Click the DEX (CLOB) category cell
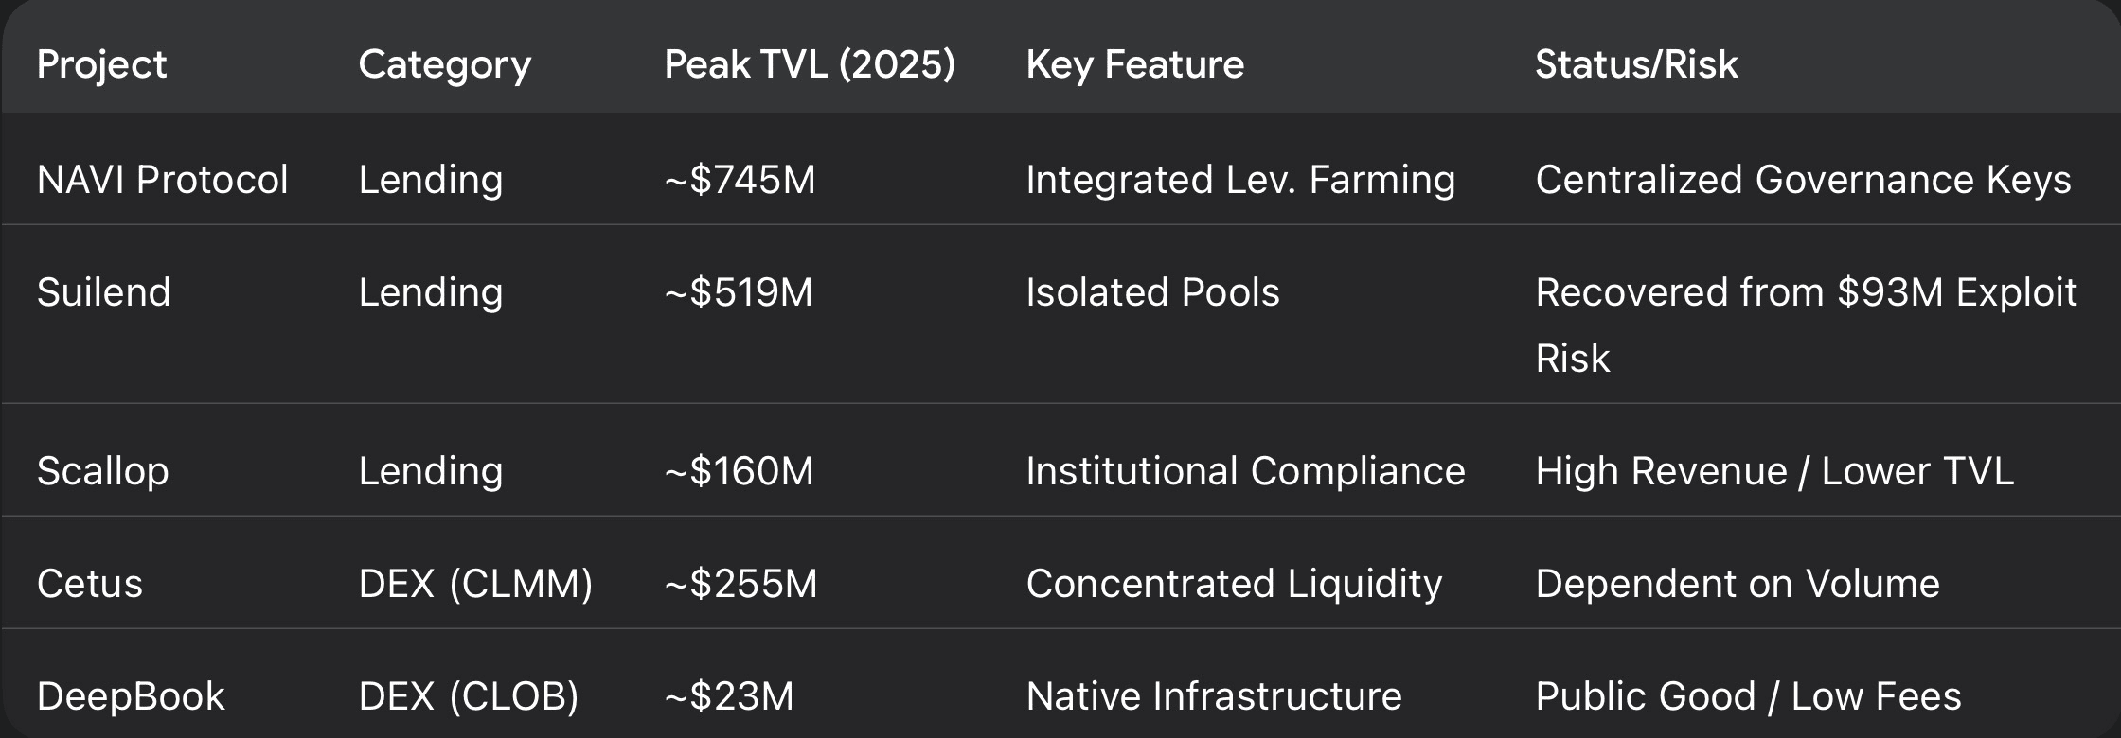This screenshot has height=738, width=2121. pyautogui.click(x=468, y=696)
